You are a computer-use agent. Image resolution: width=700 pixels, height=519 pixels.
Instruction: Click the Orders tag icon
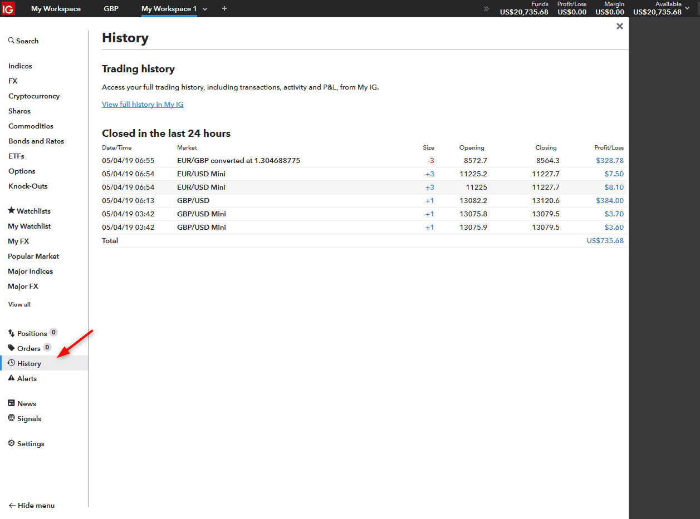click(x=11, y=348)
